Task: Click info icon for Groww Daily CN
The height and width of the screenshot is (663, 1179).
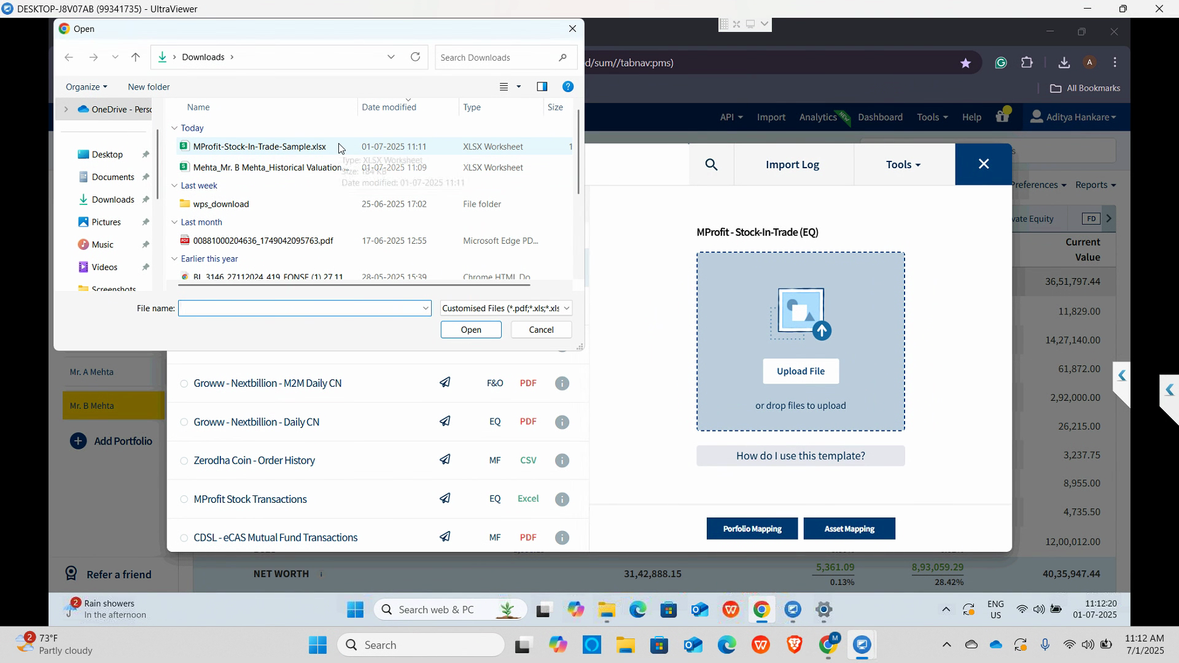Action: (562, 422)
